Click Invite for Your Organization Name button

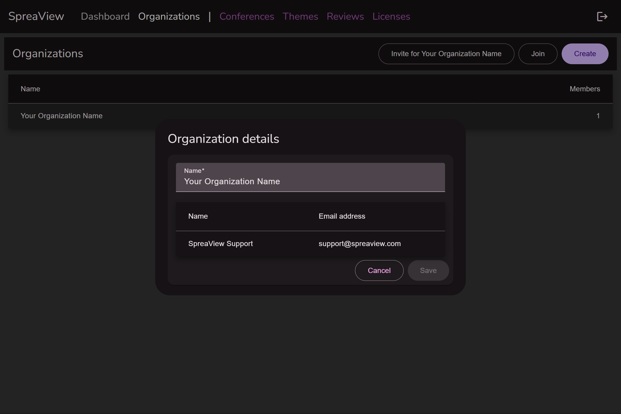coord(446,54)
